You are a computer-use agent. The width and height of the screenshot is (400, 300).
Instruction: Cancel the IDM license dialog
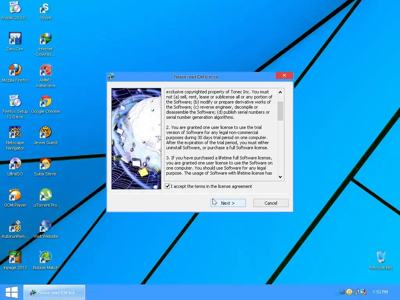[x=271, y=203]
